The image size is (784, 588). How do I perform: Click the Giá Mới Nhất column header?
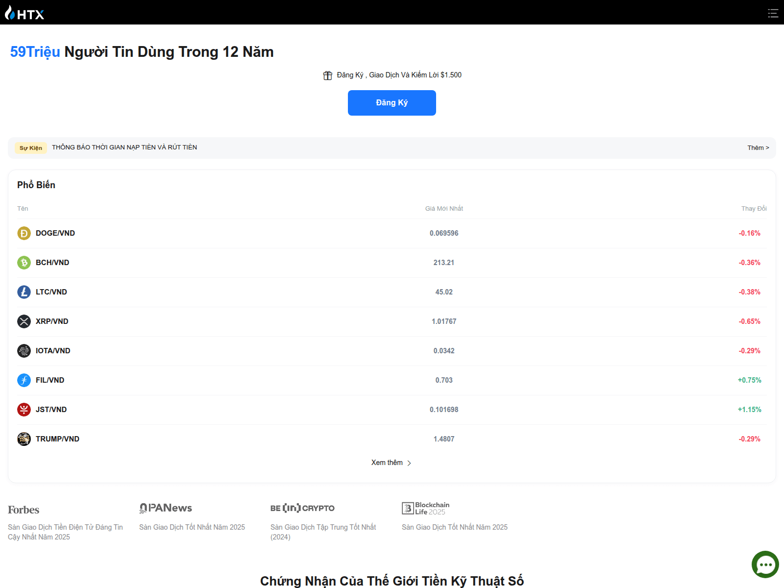click(x=444, y=209)
